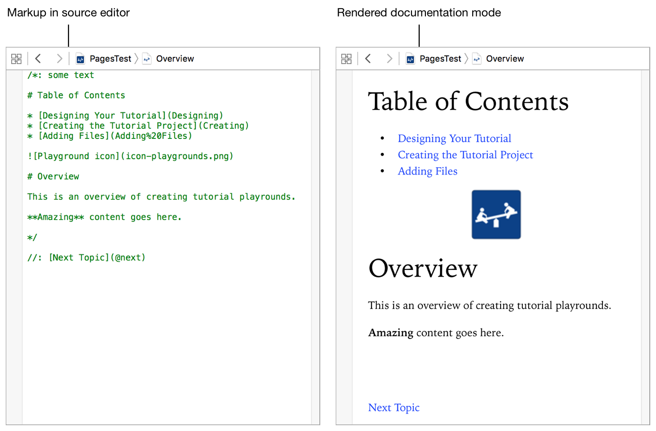Viewport: 656px width, 431px height.
Task: Go to Next Topic link
Action: 394,408
